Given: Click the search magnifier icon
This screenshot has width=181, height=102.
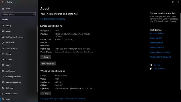Looking at the screenshot, I should 34,14.
